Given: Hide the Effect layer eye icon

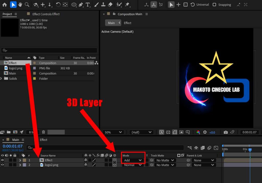Looking at the screenshot, I should [2, 160].
